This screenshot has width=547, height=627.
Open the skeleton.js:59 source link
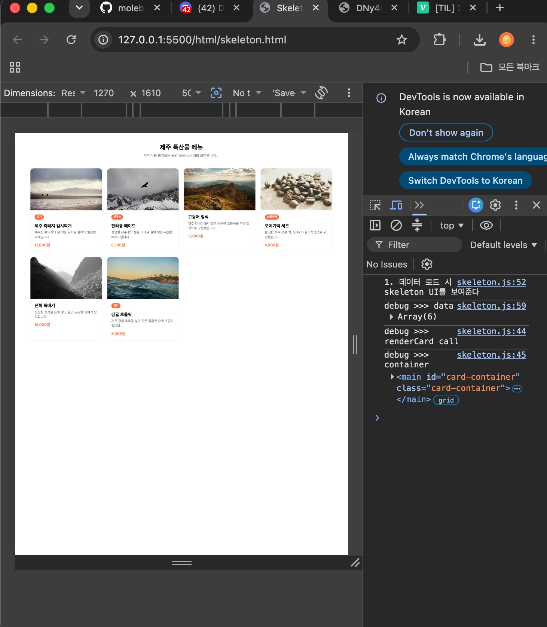coord(491,306)
